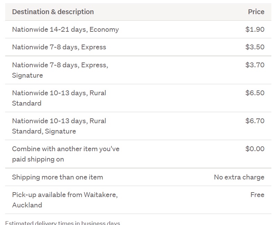
Task: Select the Nationwide 7-8 days Express option
Action: pos(59,47)
